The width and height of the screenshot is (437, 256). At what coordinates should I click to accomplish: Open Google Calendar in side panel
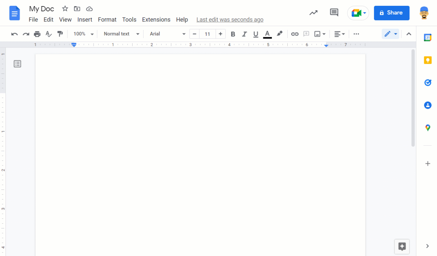pos(428,38)
